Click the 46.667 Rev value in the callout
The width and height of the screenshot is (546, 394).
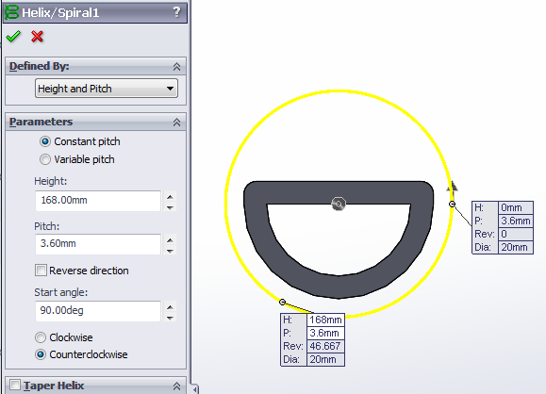pyautogui.click(x=326, y=346)
